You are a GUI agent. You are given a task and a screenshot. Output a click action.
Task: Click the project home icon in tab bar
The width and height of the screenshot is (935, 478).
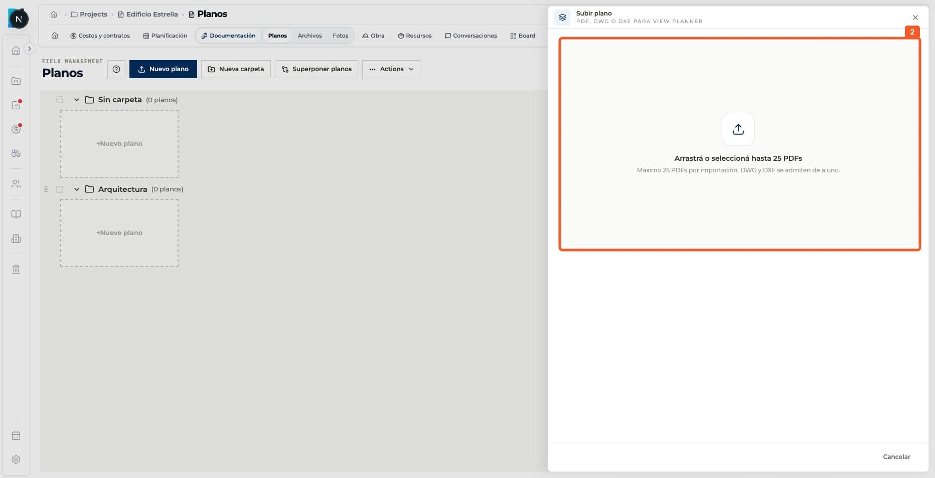click(55, 36)
